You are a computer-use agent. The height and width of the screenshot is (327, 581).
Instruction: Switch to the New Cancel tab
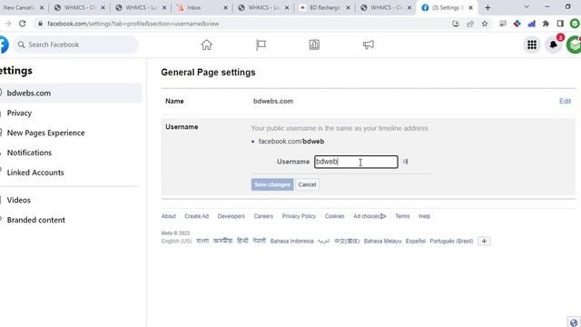pyautogui.click(x=22, y=7)
